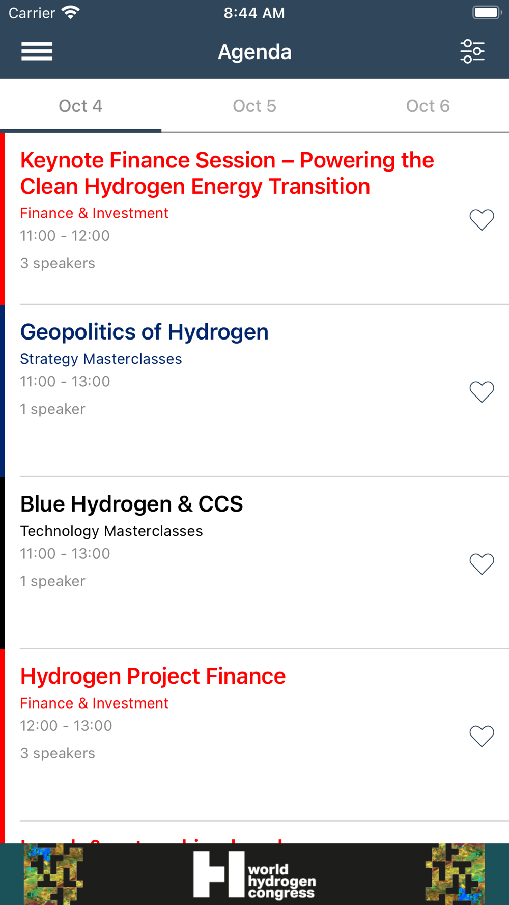Favorite the Geopolitics of Hydrogen session
Image resolution: width=509 pixels, height=905 pixels.
coord(482,392)
